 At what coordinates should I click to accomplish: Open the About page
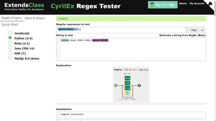click(183, 3)
